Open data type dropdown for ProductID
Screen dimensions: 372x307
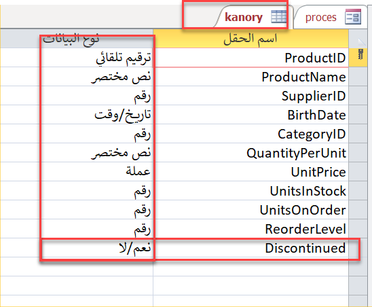(77, 58)
